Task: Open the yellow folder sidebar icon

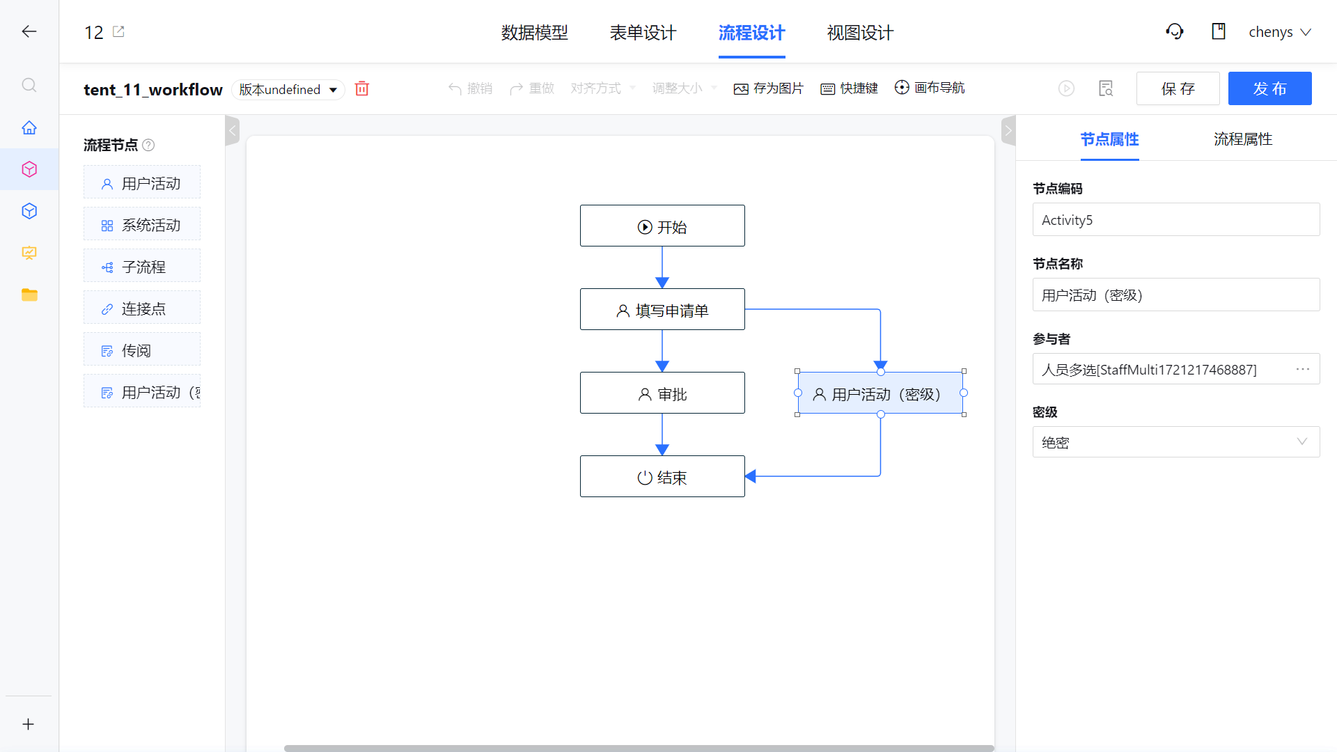Action: pos(29,295)
